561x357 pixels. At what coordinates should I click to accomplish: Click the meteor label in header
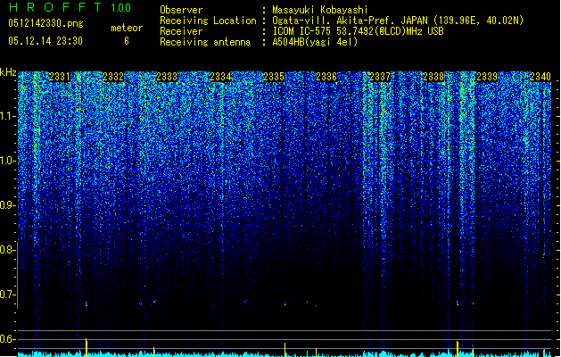point(127,28)
